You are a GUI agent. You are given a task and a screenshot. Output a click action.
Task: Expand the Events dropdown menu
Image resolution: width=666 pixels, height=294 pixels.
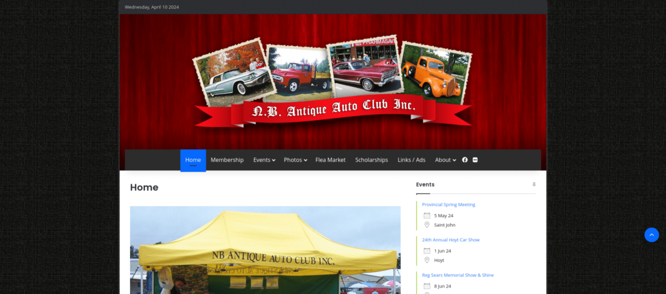[x=264, y=160]
